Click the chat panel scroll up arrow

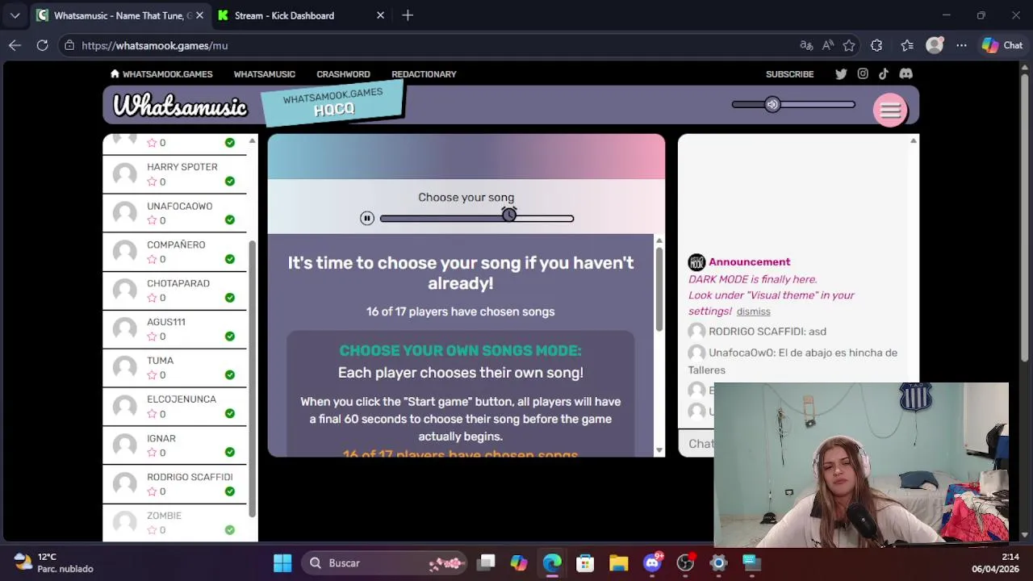[x=913, y=141]
